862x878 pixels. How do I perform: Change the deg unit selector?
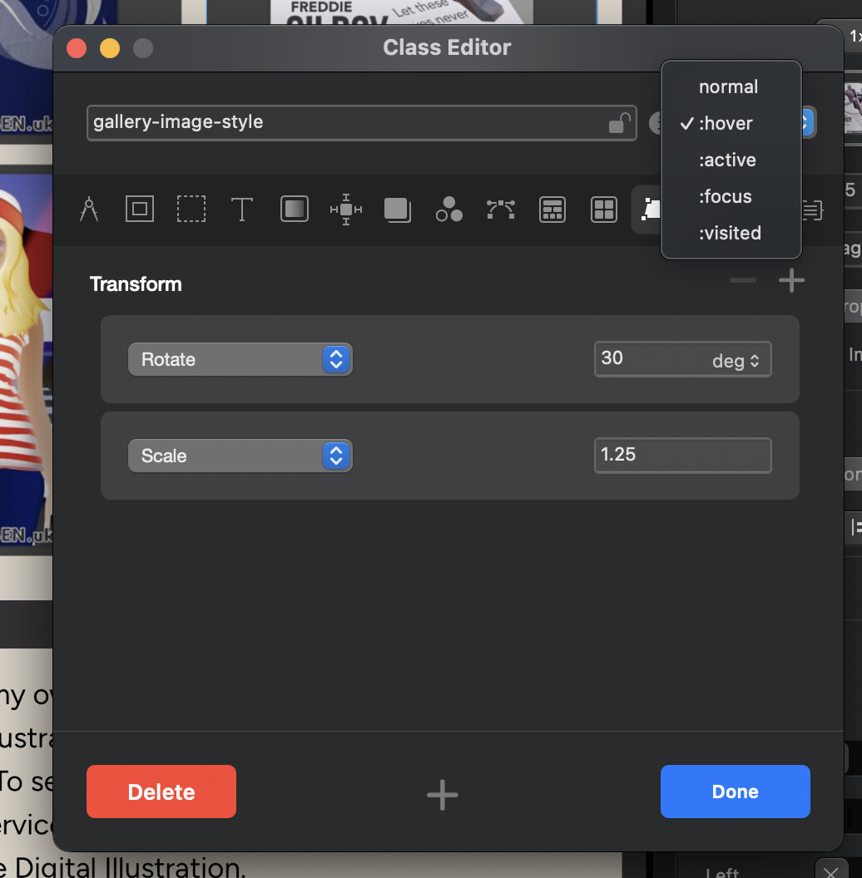(736, 360)
